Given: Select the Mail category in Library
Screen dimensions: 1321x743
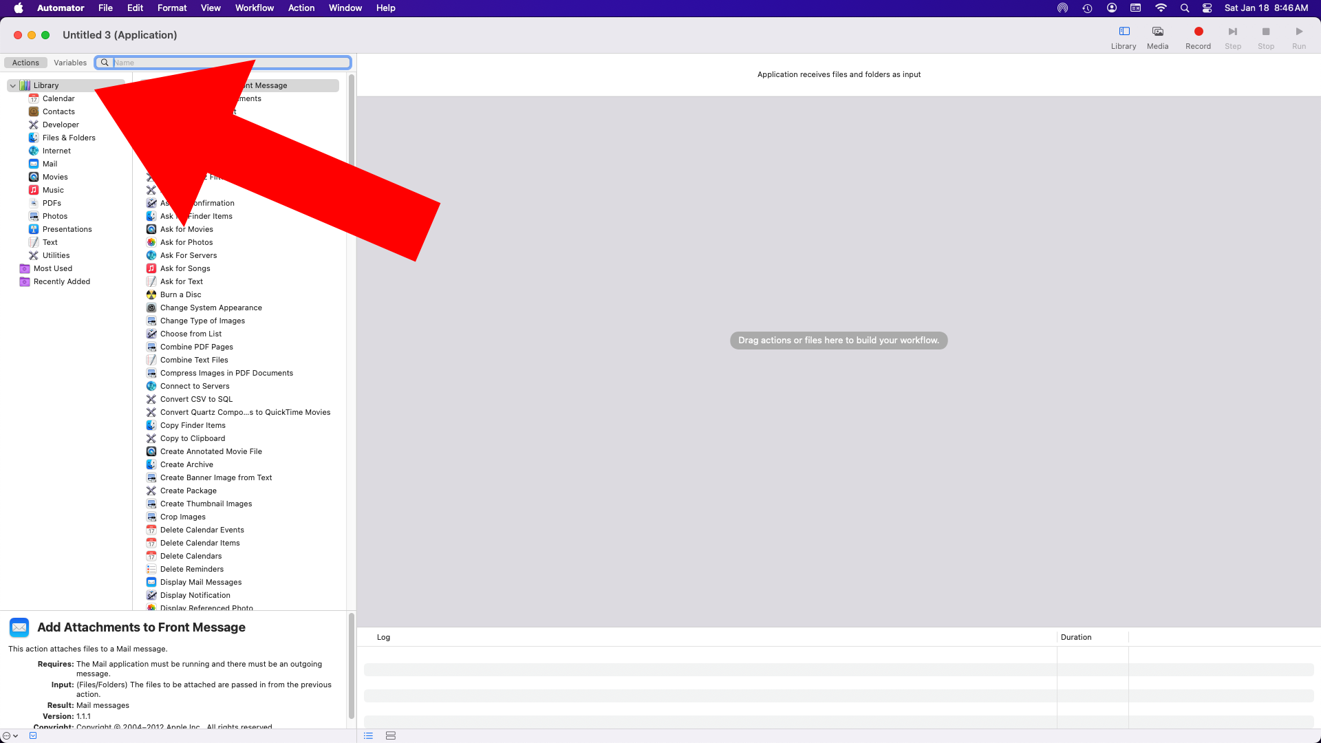Looking at the screenshot, I should click(50, 164).
